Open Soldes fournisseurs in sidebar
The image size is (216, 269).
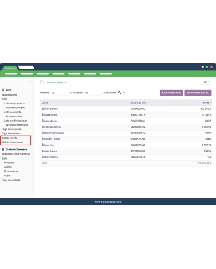coord(13,142)
